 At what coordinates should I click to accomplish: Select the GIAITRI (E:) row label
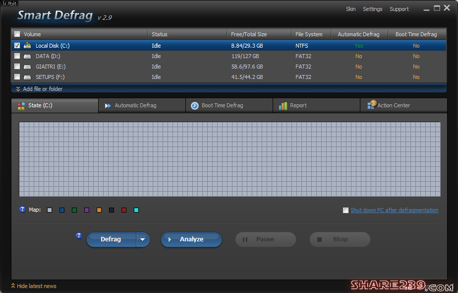pos(51,67)
